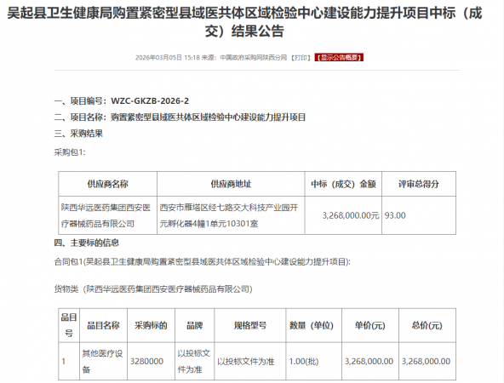The height and width of the screenshot is (383, 504).
Task: Click source text 中国政府采购网陕西分网
Action: point(254,58)
